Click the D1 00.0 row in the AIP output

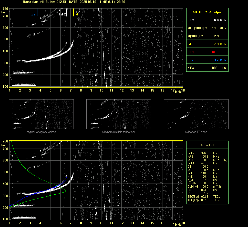point(198,167)
